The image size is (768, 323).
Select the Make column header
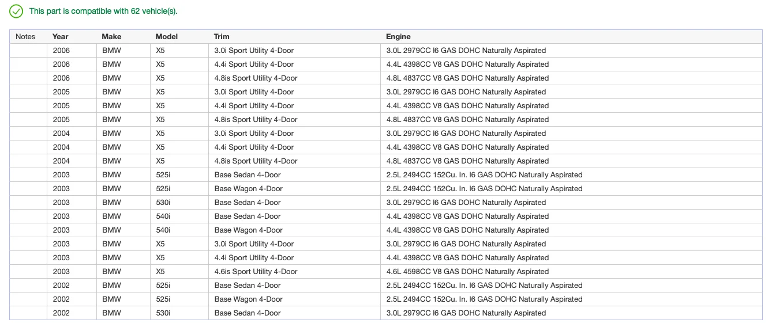pyautogui.click(x=111, y=36)
